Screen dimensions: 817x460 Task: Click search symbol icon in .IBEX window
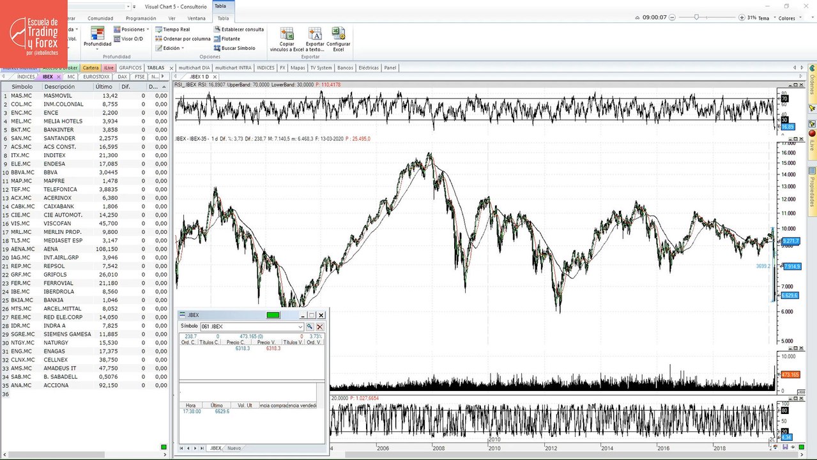point(310,326)
